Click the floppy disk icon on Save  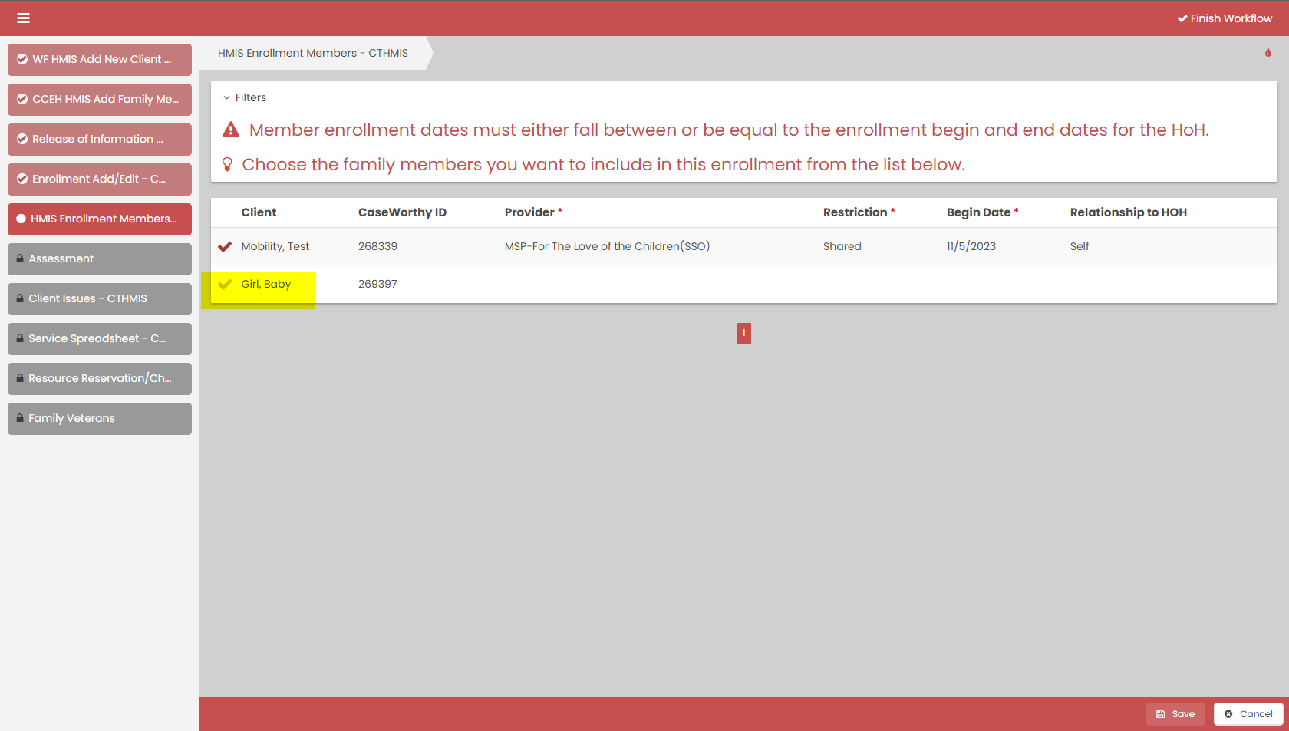click(x=1160, y=714)
